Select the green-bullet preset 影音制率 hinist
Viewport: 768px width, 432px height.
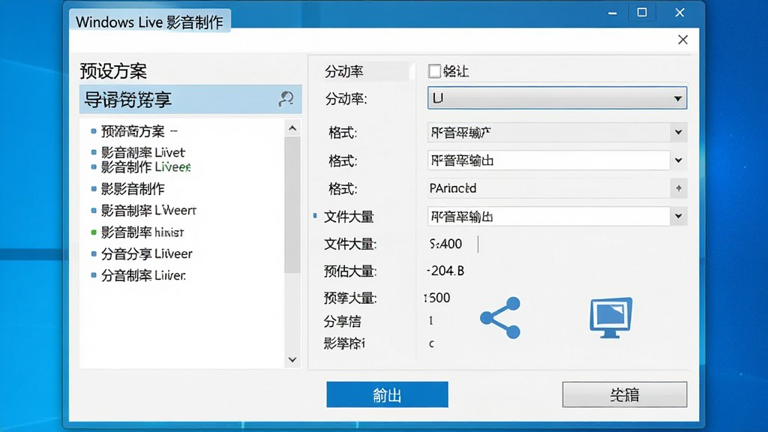point(137,232)
